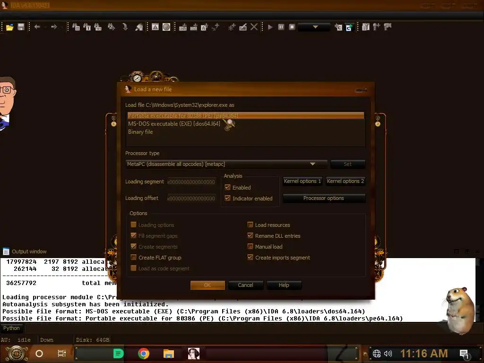
Task: Click the Set processor button
Action: tap(347, 164)
